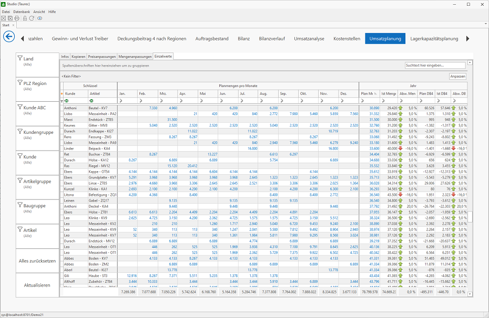Select the Lagerkapazitätsplanung dashboard tab
The height and width of the screenshot is (318, 489).
point(434,39)
